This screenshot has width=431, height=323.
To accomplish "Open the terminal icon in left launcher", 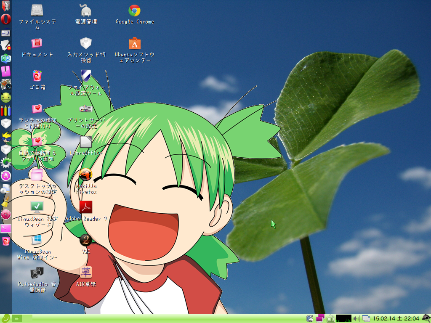I will point(6,228).
